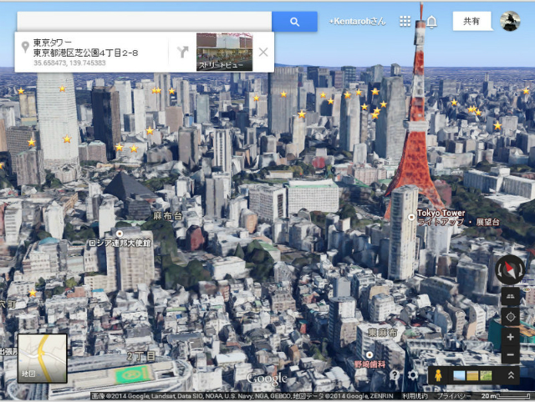Click the address 東京都港区芝公園4丁目2-8
The height and width of the screenshot is (402, 535).
(x=85, y=53)
